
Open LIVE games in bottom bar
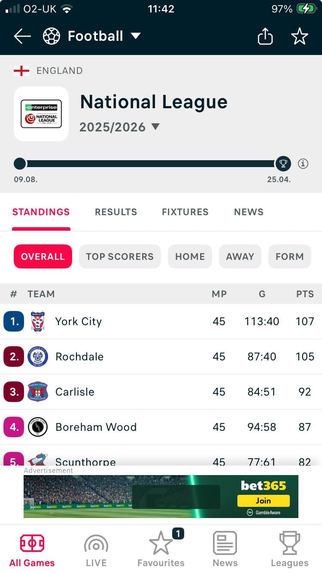[x=96, y=550]
